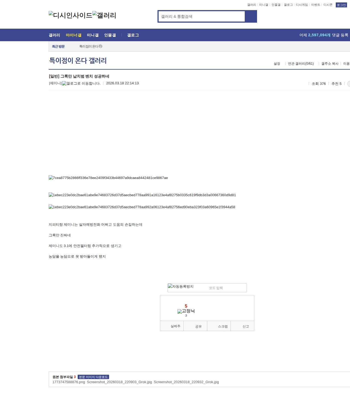350x393 pixels.
Task: Click the 로그인 button
Action: point(341,5)
